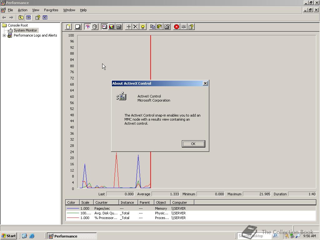Select Performance Logs and Alerts tree item
320x240 pixels.
[35, 36]
